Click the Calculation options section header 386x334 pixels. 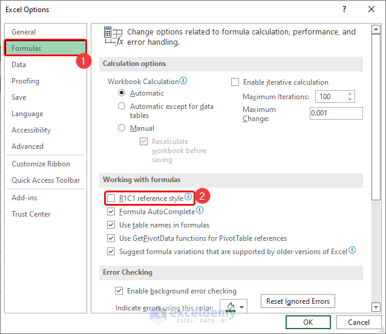[x=231, y=64]
